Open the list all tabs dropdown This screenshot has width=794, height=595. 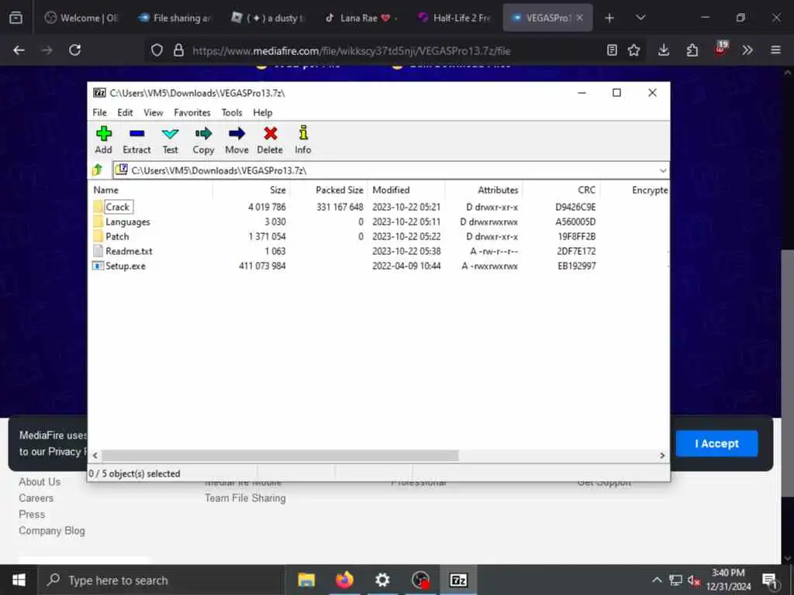pyautogui.click(x=640, y=18)
